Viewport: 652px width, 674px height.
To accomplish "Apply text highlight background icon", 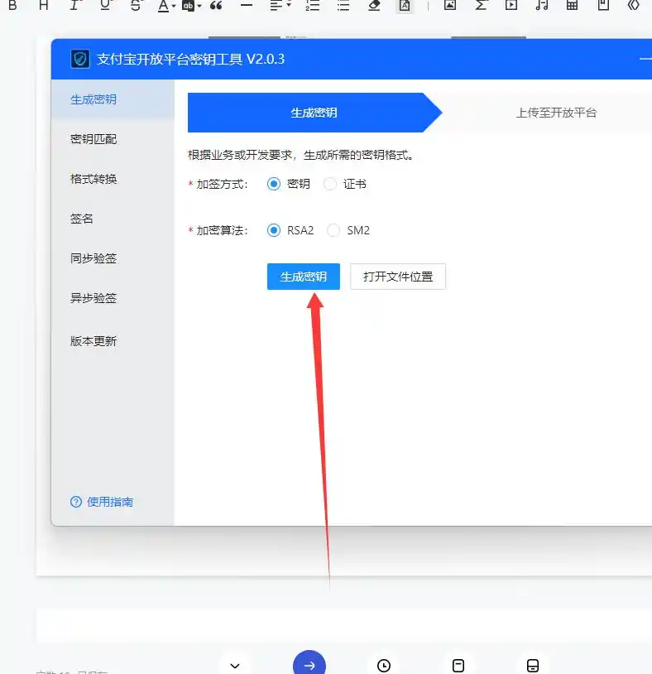I will (188, 6).
